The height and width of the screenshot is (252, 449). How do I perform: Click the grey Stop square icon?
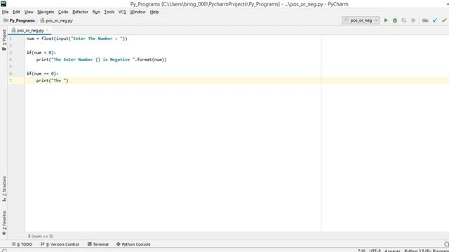click(413, 20)
